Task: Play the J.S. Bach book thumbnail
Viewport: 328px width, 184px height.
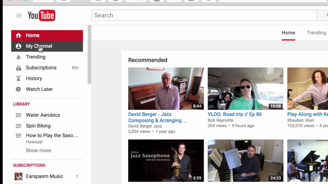Action: point(245,161)
